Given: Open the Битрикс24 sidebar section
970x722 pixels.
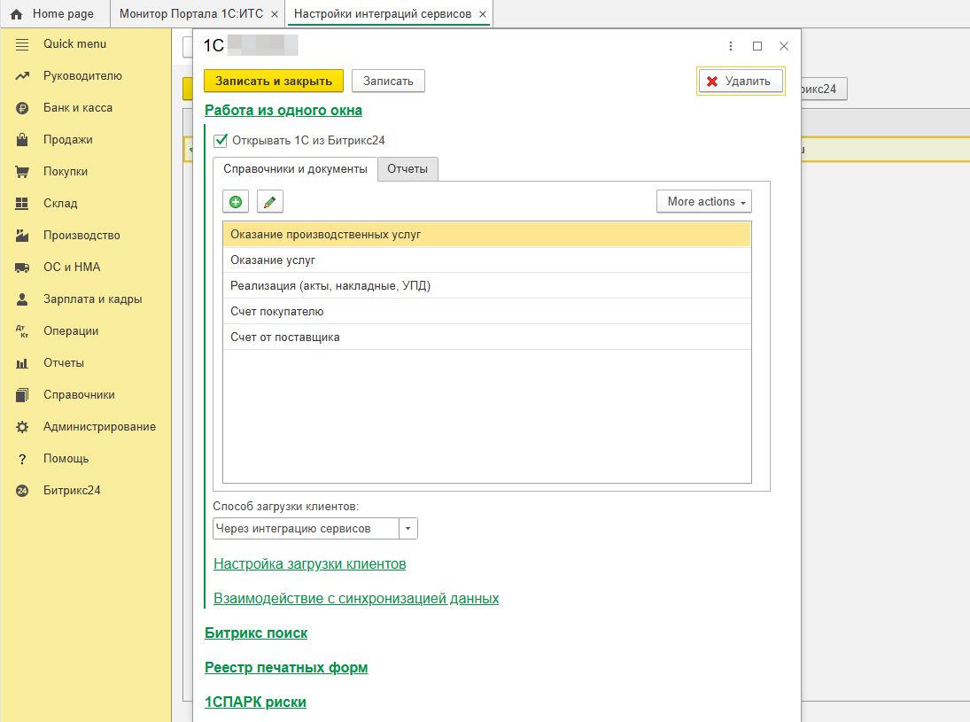Looking at the screenshot, I should (72, 491).
